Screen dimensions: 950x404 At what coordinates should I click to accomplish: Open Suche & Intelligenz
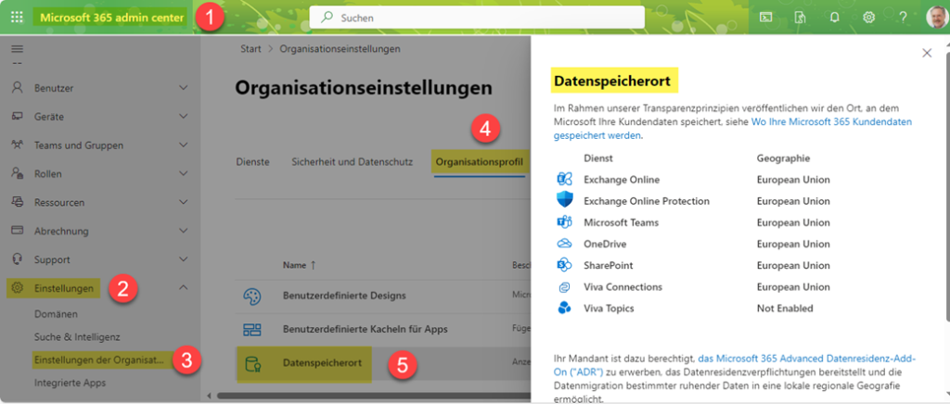pyautogui.click(x=77, y=337)
